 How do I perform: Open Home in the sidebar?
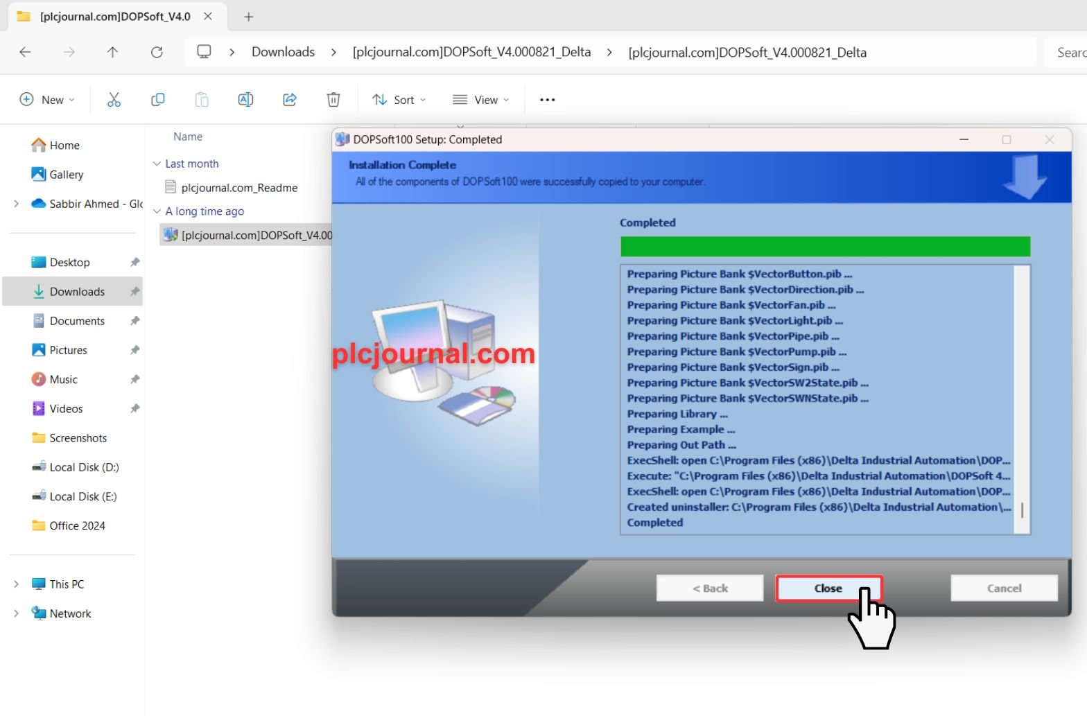(x=56, y=145)
